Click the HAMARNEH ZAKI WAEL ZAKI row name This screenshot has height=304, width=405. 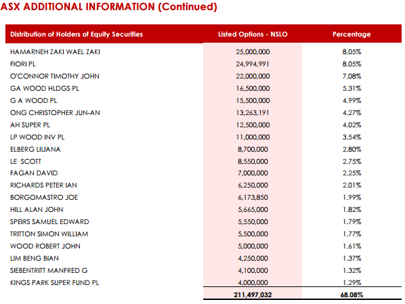pyautogui.click(x=55, y=52)
